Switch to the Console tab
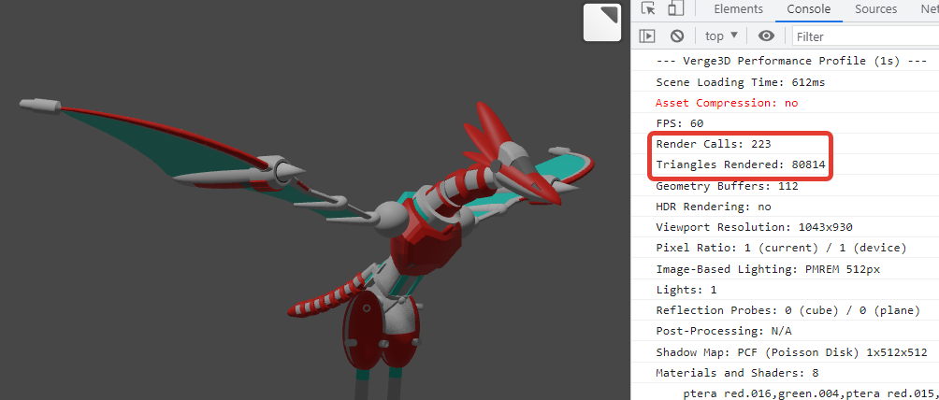 pyautogui.click(x=808, y=9)
